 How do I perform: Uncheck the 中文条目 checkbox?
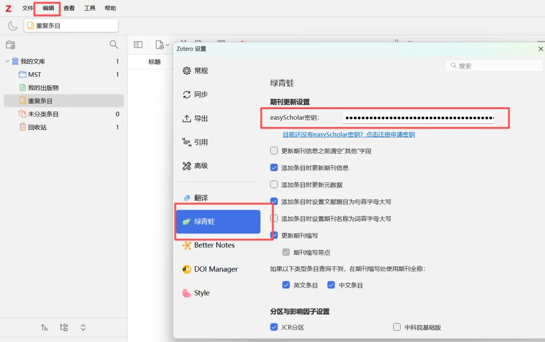tap(331, 285)
